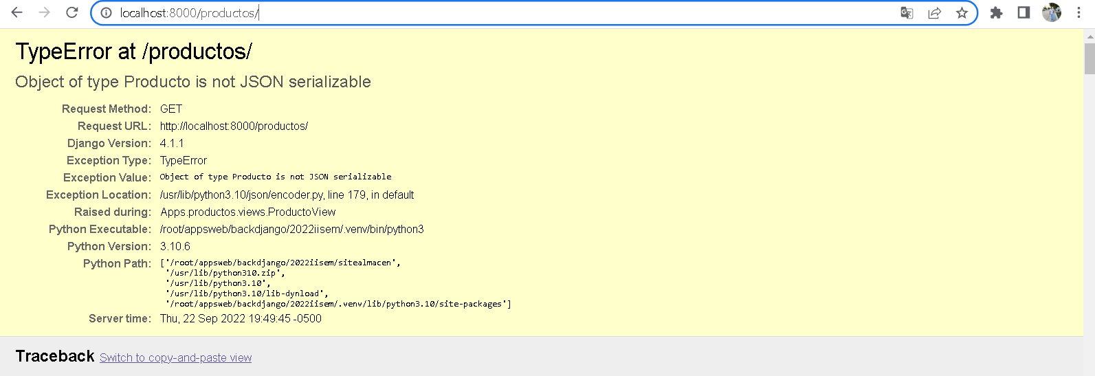Viewport: 1095px width, 376px height.
Task: Reload the localhost productos page
Action: coord(71,12)
